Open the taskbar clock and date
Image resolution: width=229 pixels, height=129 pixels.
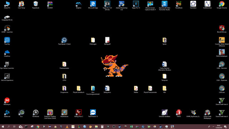219,126
